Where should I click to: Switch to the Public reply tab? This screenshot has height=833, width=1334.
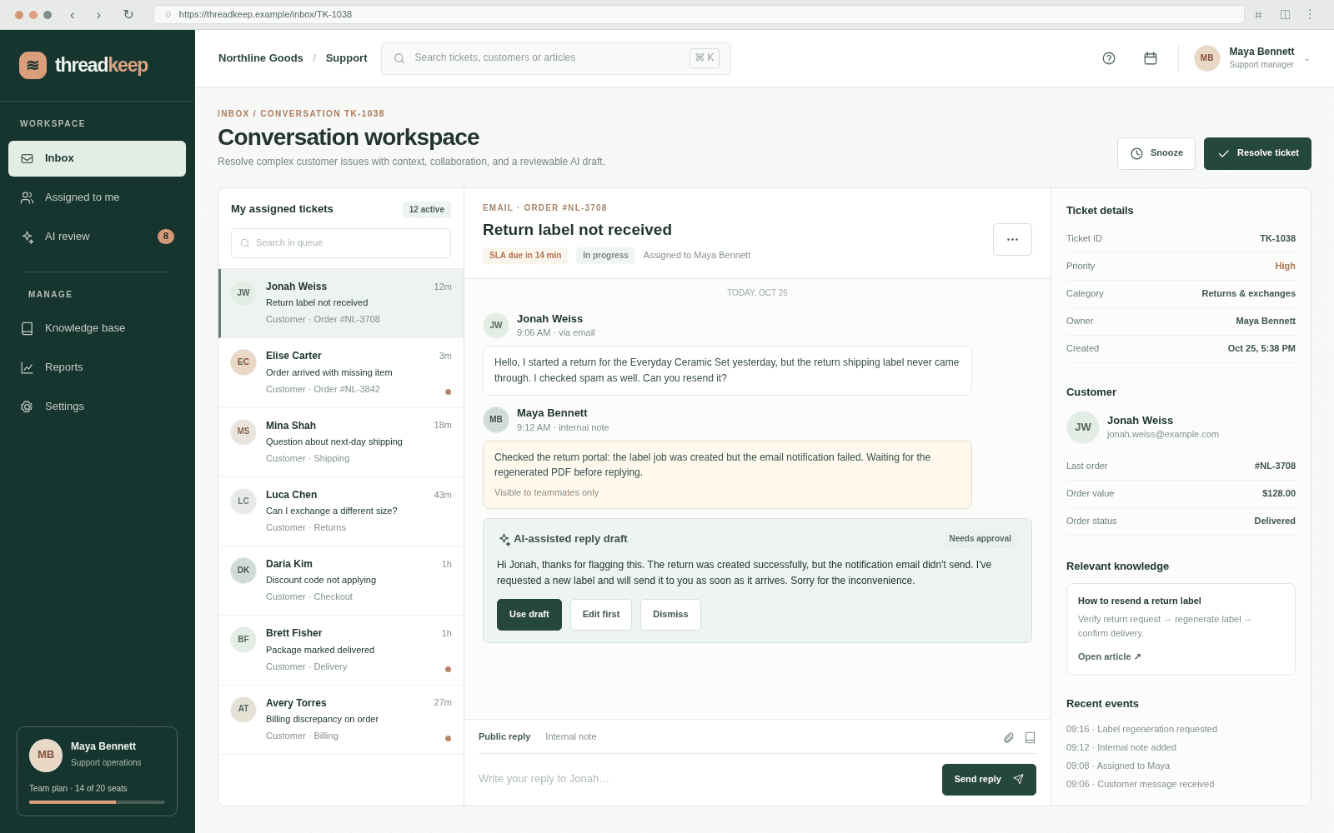click(504, 736)
